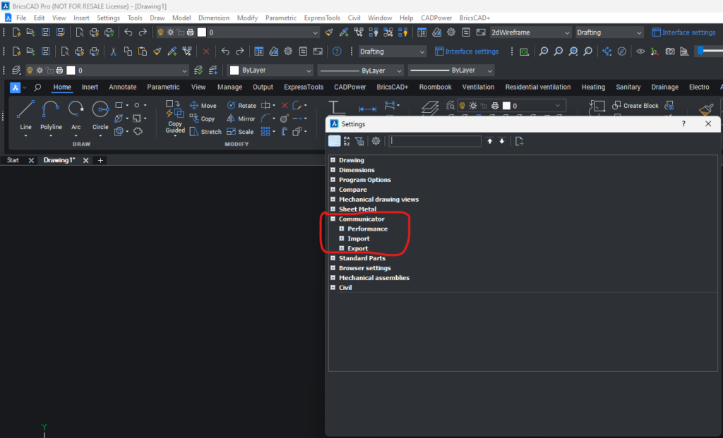This screenshot has width=723, height=438.
Task: Paste using the clipboard toolbar icon
Action: 143,51
